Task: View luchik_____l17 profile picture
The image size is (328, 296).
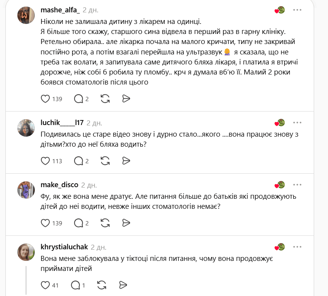Action: [26, 128]
